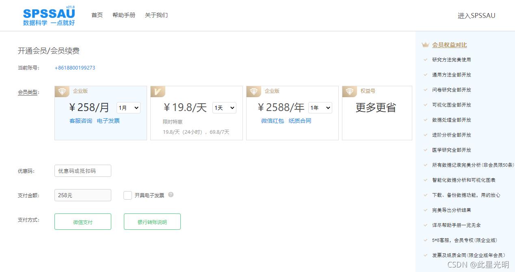The image size is (515, 272).
Task: Open the 1天 dropdown on daily plan
Action: (224, 108)
